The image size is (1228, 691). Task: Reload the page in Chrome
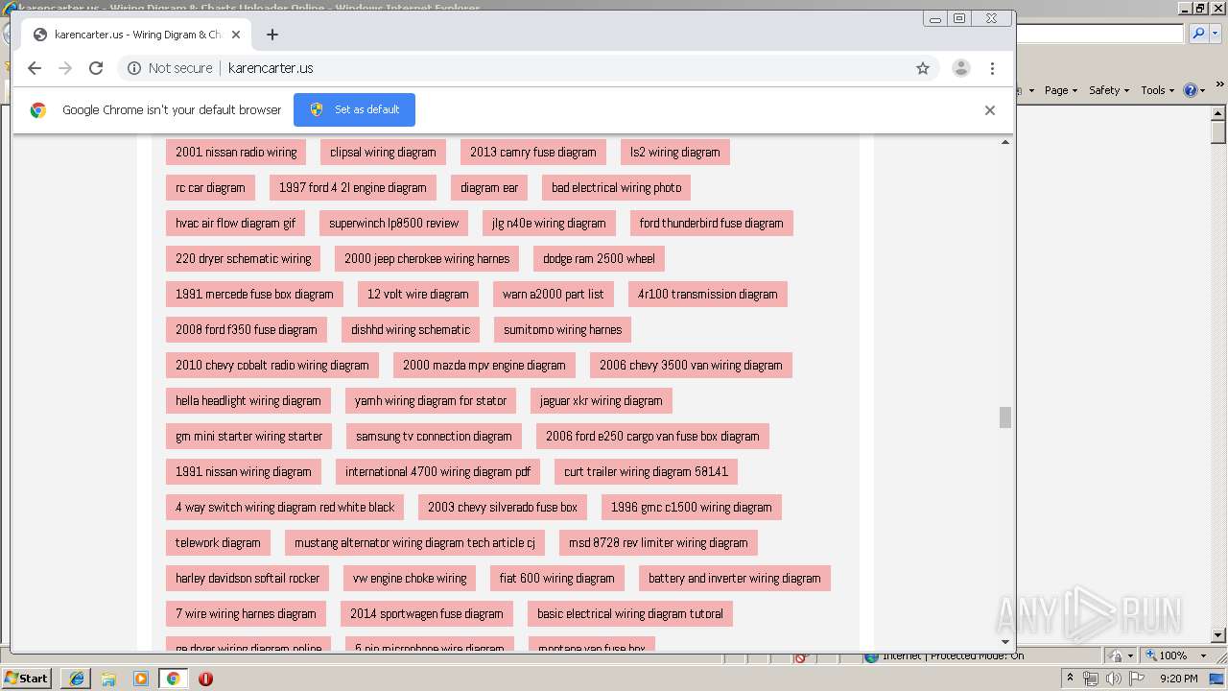(96, 68)
